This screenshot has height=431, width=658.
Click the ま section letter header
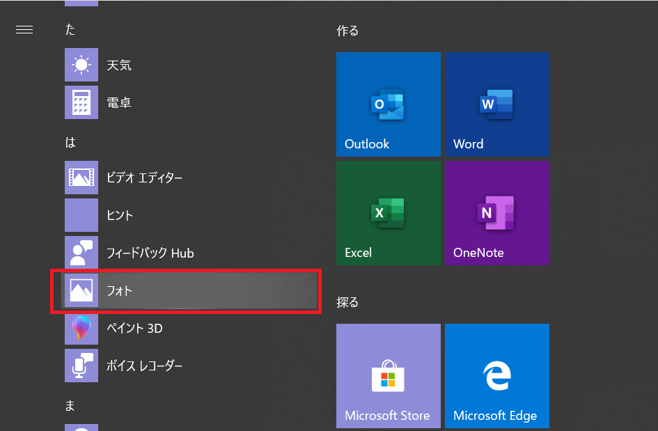(70, 406)
